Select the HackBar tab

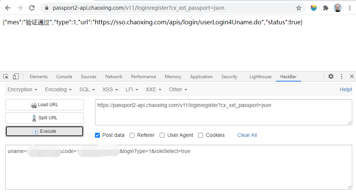[x=288, y=77]
